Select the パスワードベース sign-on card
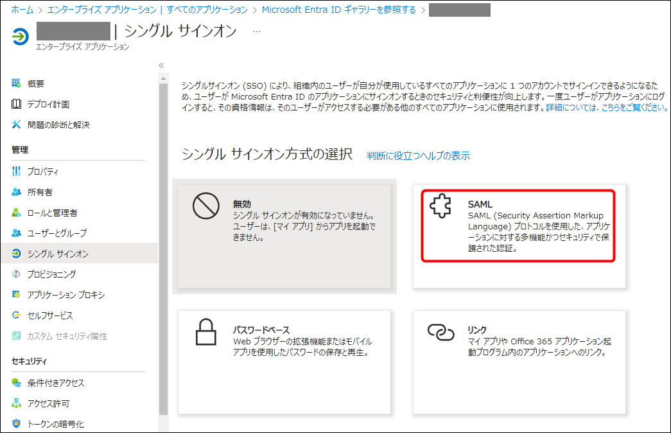The width and height of the screenshot is (671, 433). [x=284, y=362]
